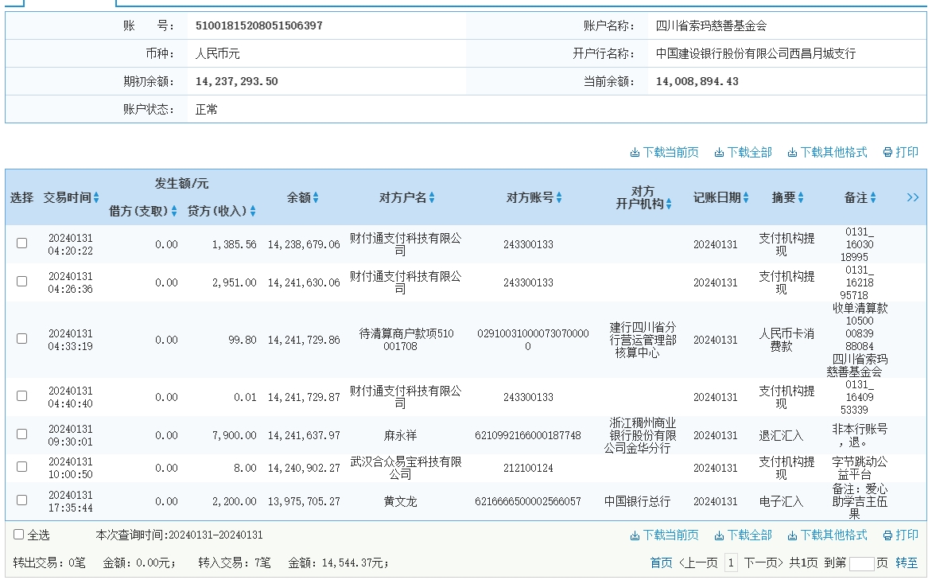Select the 17:35:44 transaction checkbox
Screen dimensions: 932x580
[x=22, y=500]
